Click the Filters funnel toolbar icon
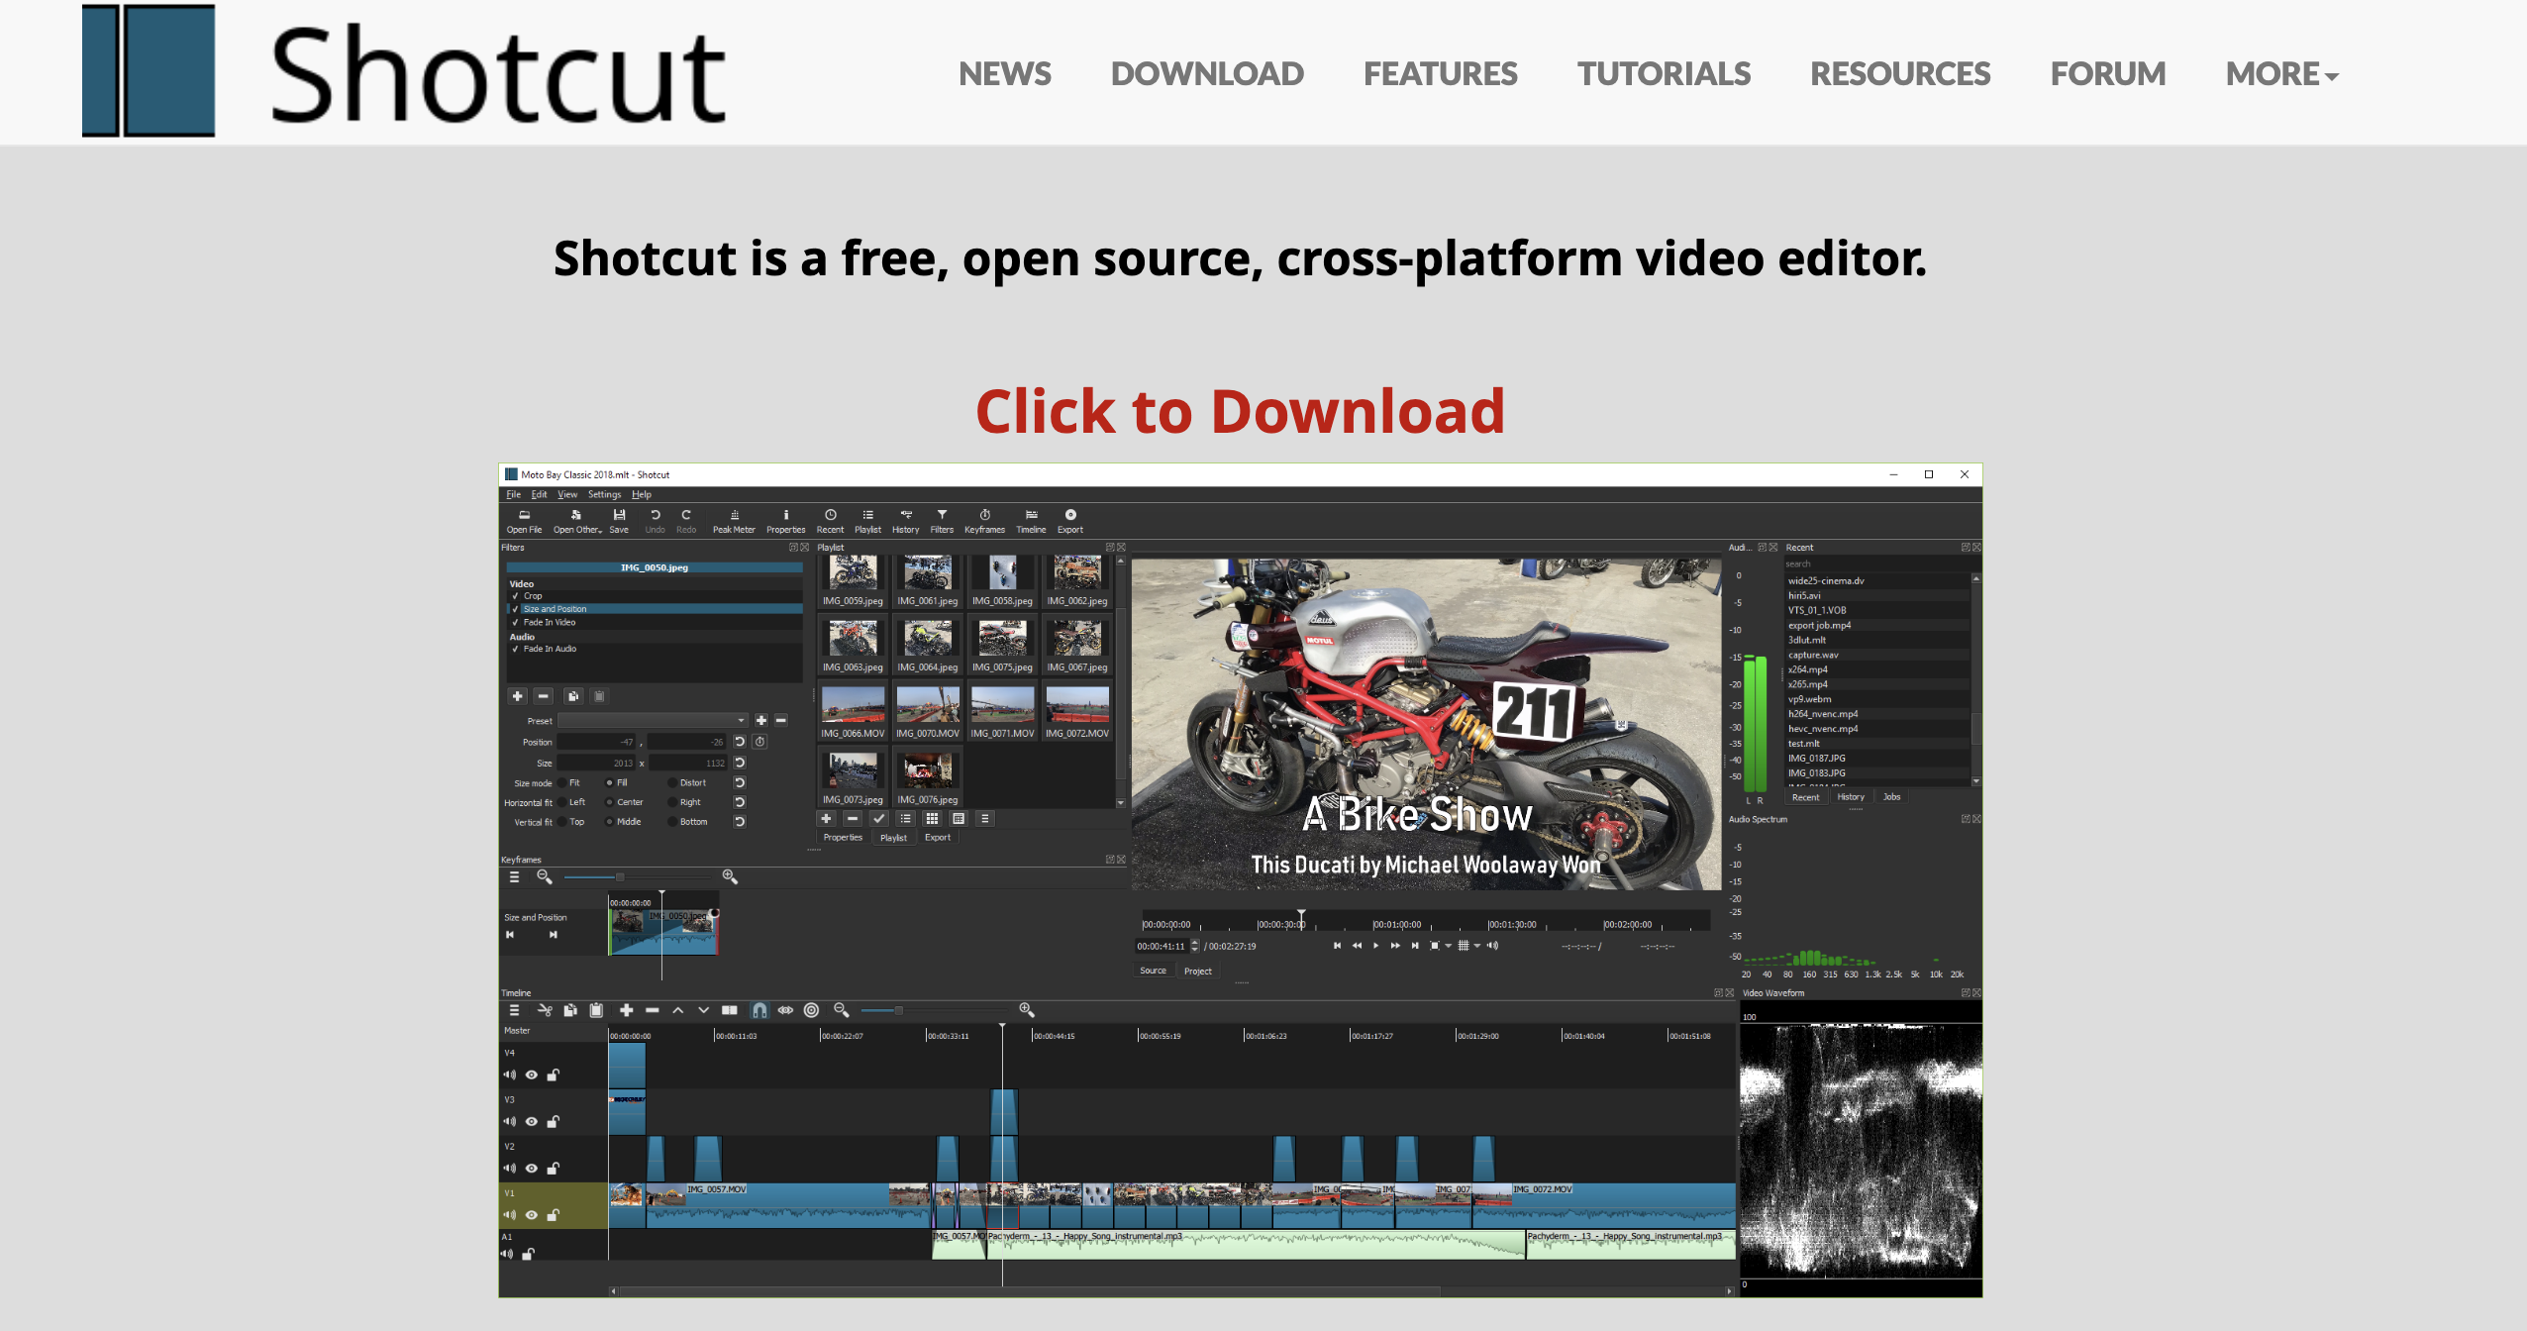This screenshot has height=1331, width=2527. coord(942,516)
